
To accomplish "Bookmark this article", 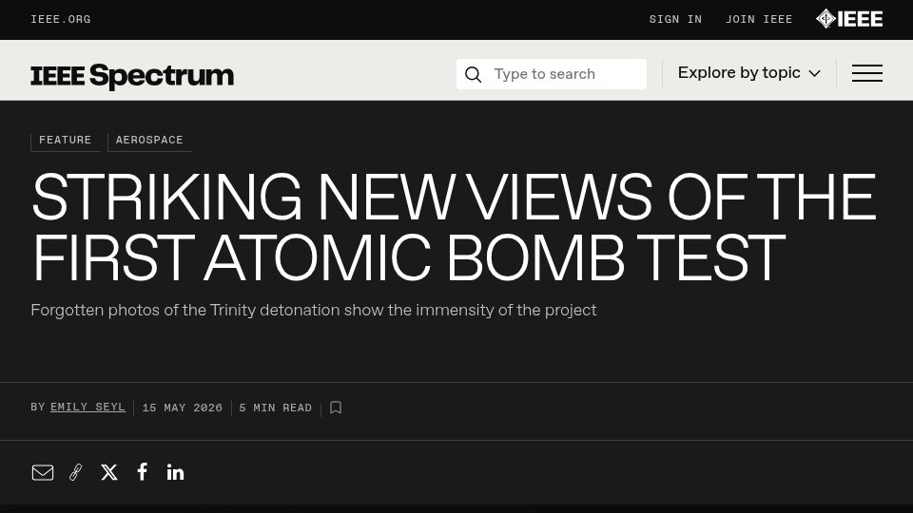I will [336, 408].
